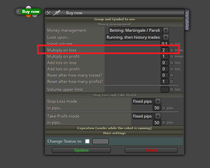Edit the Add lots on profit field

pos(165,69)
